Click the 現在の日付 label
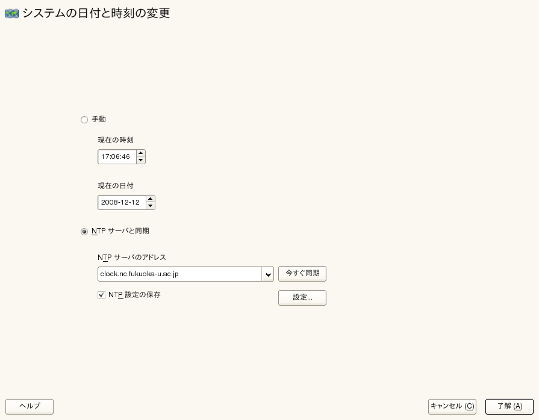The width and height of the screenshot is (539, 420). pos(116,186)
